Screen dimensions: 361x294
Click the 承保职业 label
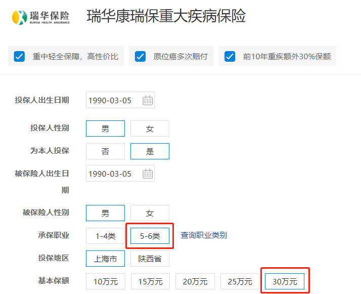pyautogui.click(x=54, y=235)
